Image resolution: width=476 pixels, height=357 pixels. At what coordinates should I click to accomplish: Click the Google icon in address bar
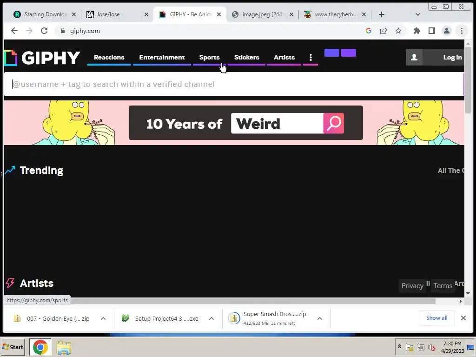(369, 31)
